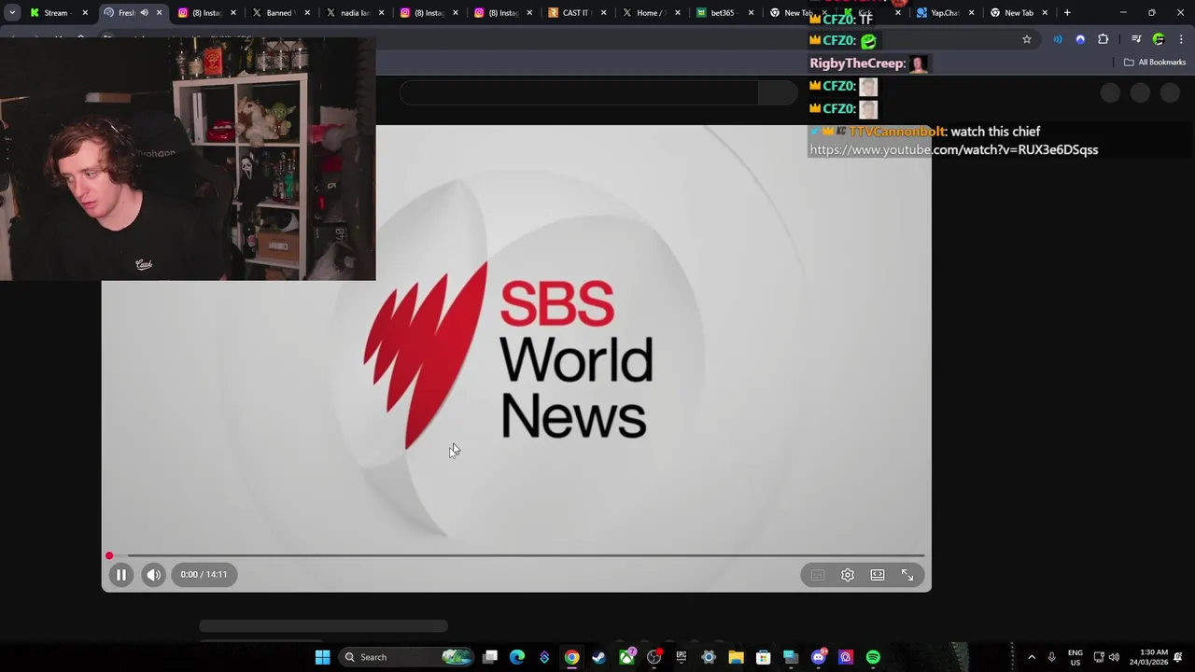This screenshot has width=1195, height=672.
Task: Open volume control in system tray
Action: coord(1114,657)
